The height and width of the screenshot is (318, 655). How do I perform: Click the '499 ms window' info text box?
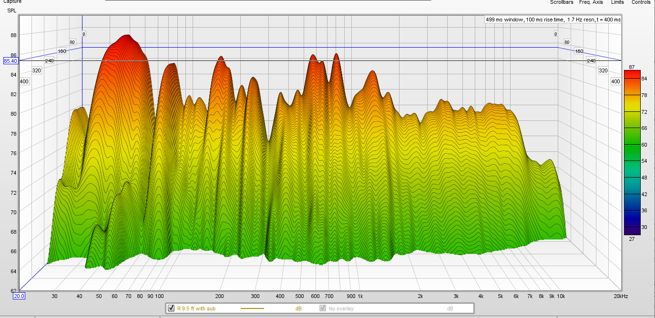coord(553,20)
